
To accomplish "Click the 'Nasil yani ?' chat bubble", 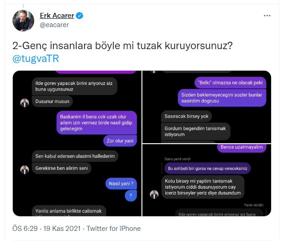I will [121, 184].
